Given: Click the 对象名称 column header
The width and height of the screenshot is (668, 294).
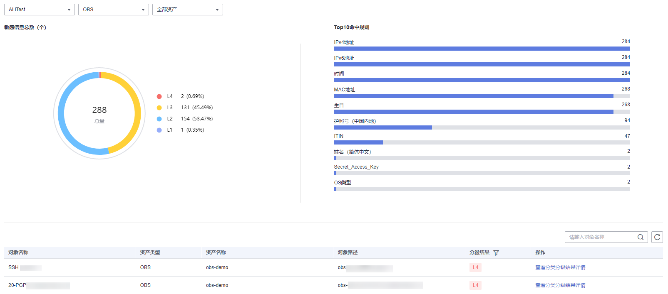Looking at the screenshot, I should coord(18,252).
